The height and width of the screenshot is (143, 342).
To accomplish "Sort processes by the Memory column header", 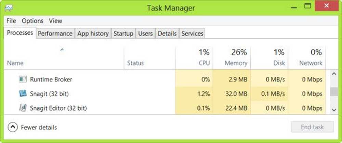I will (232, 57).
